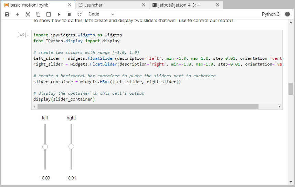The height and width of the screenshot is (187, 295).
Task: Copy the selected cell
Action: [x=38, y=14]
